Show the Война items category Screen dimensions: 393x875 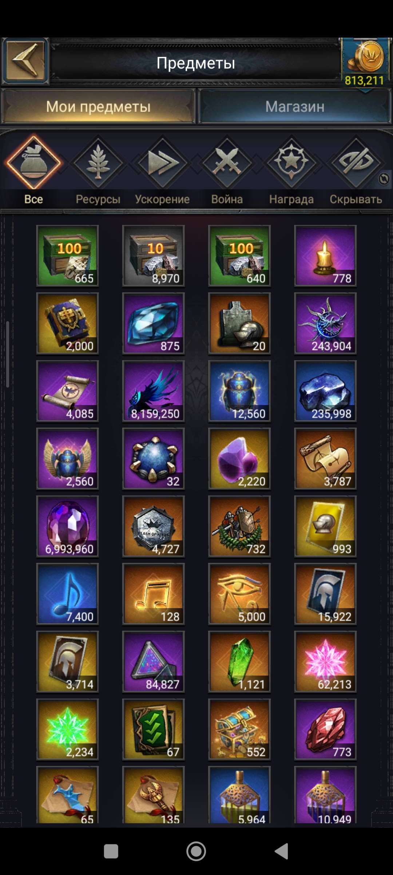coord(227,170)
